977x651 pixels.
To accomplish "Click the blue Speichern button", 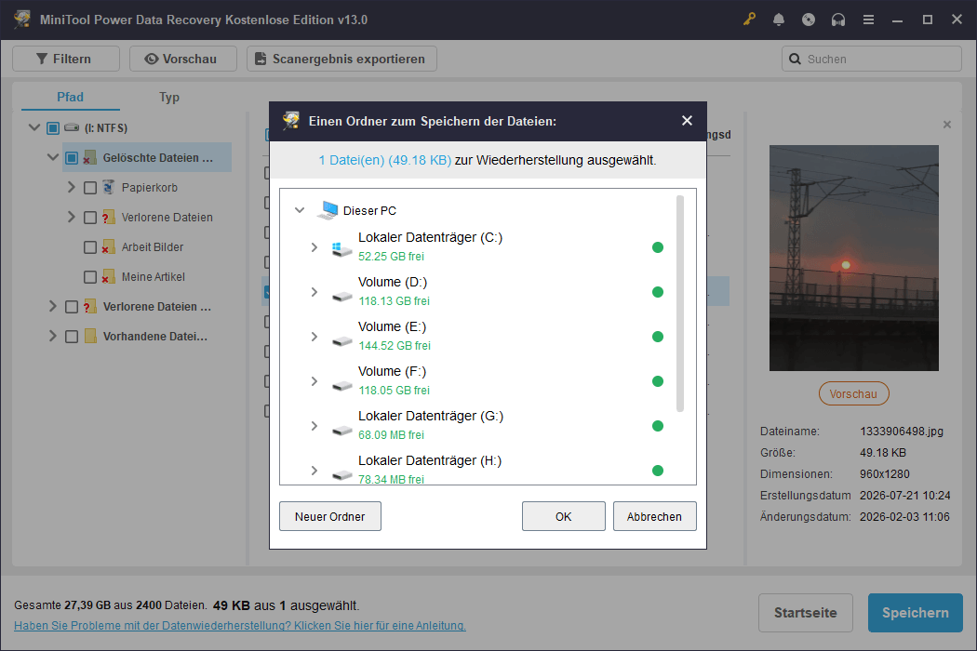I will click(916, 612).
